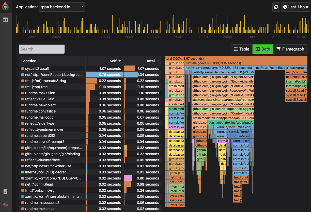Select the syscall.Syscall table row

90,69
